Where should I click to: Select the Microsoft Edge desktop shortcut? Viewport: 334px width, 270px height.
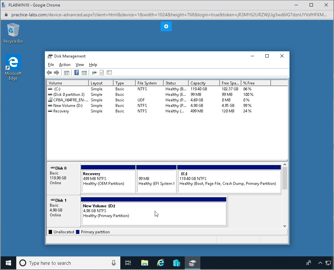[13, 67]
